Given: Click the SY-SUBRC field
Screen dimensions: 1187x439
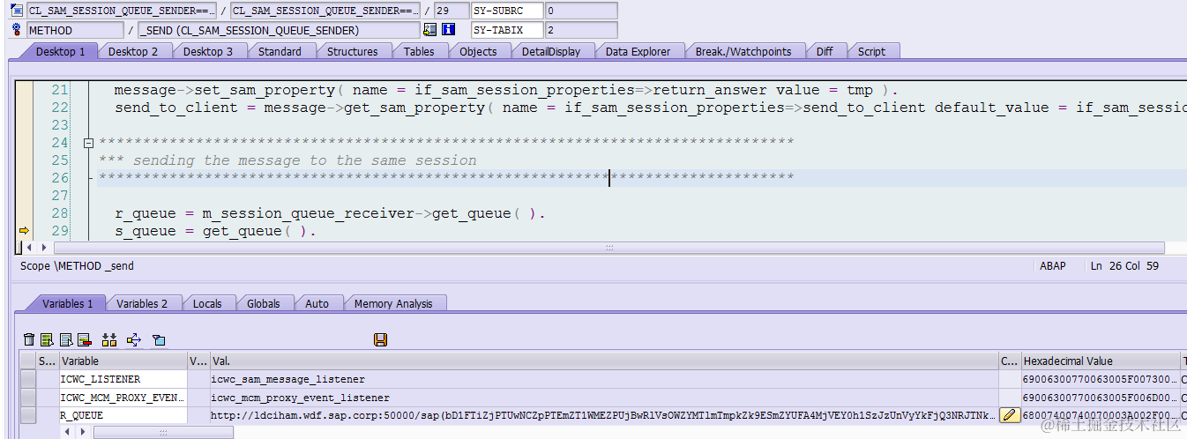Looking at the screenshot, I should pos(508,11).
